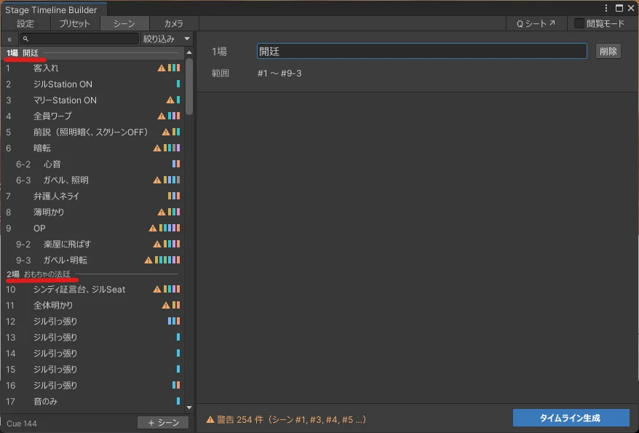Click the warning icon on シンディ証言台 row
The image size is (639, 433).
coord(157,289)
